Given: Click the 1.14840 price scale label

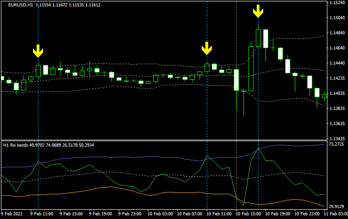Looking at the screenshot, I should (337, 33).
